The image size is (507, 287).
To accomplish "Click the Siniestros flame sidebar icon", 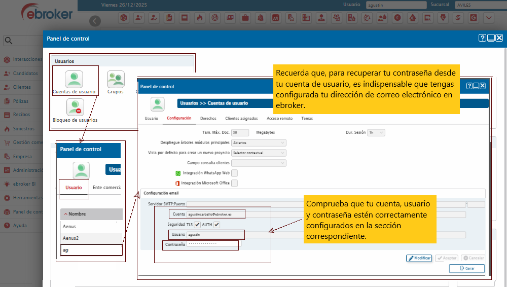I will [7, 129].
